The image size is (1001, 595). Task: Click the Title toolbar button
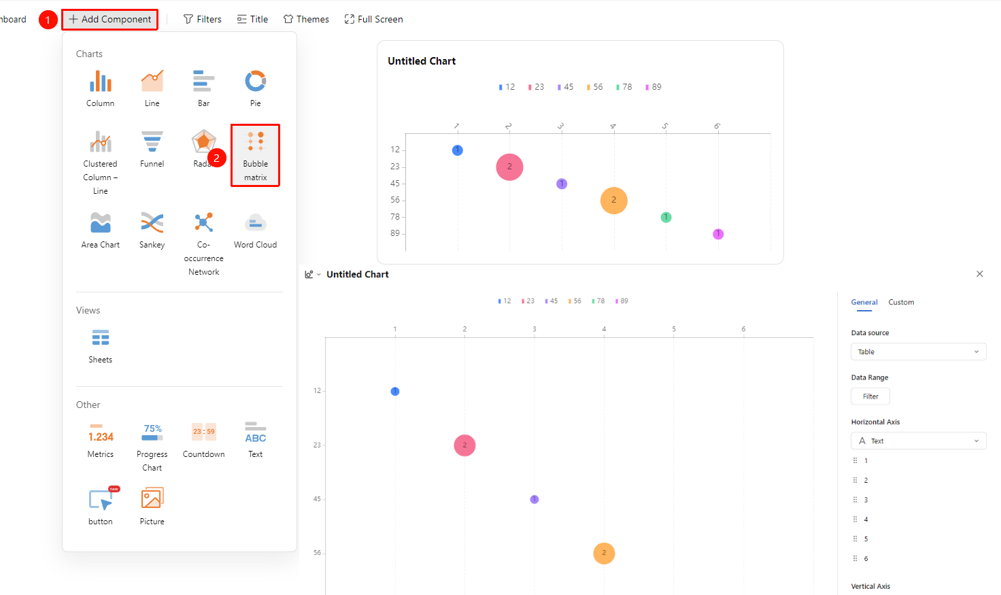point(252,20)
